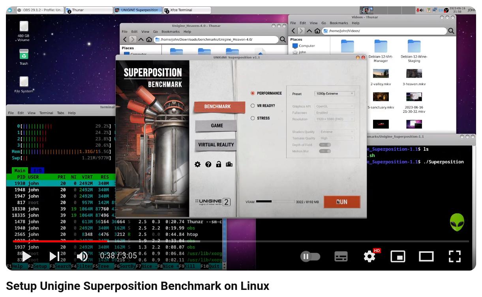482x297 pixels.
Task: Play the video with the play button
Action: (26, 256)
